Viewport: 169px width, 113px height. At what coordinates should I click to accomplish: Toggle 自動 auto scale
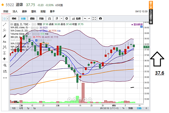139,108
